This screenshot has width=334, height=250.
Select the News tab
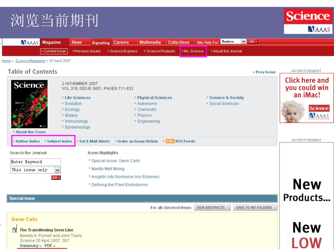(x=80, y=42)
